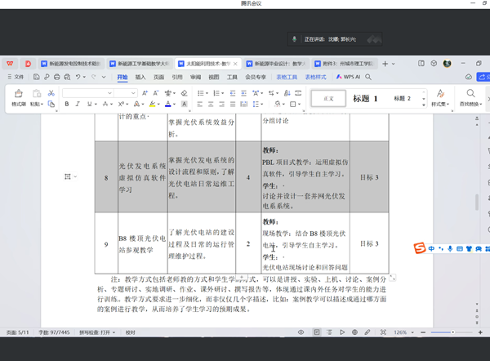Toggle Bold formatting
The height and width of the screenshot is (361, 490).
67,105
